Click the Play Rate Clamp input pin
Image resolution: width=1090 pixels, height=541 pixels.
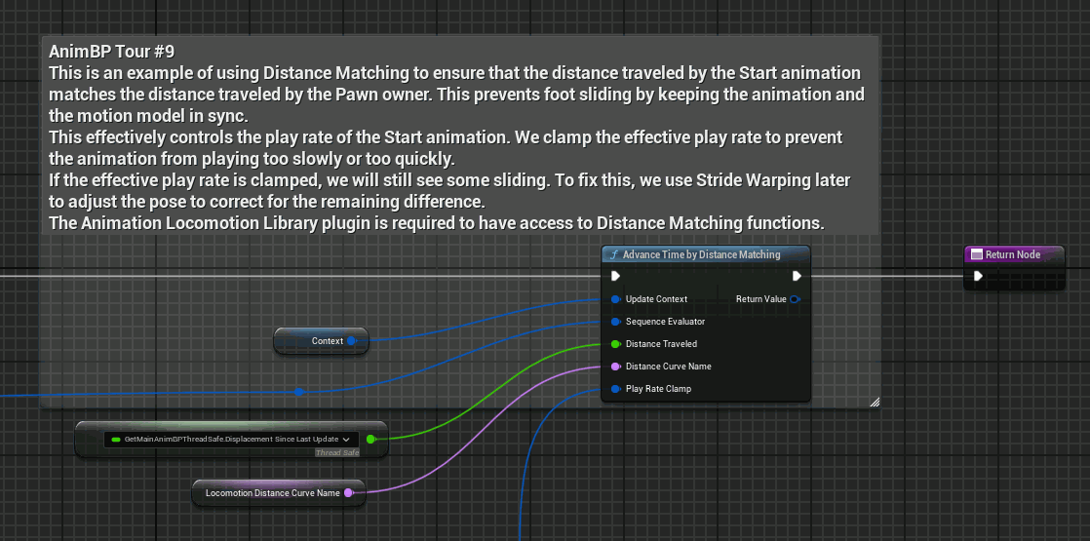click(x=615, y=389)
